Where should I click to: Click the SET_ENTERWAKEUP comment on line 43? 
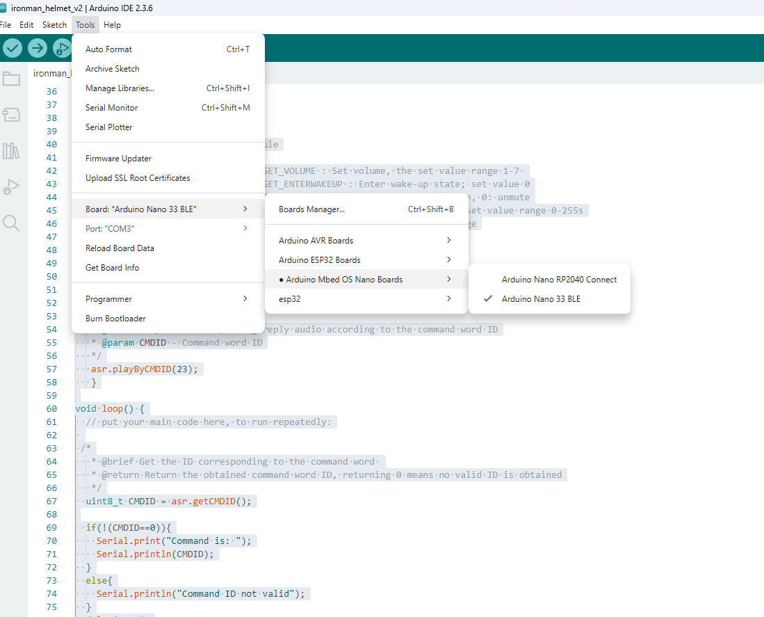397,184
